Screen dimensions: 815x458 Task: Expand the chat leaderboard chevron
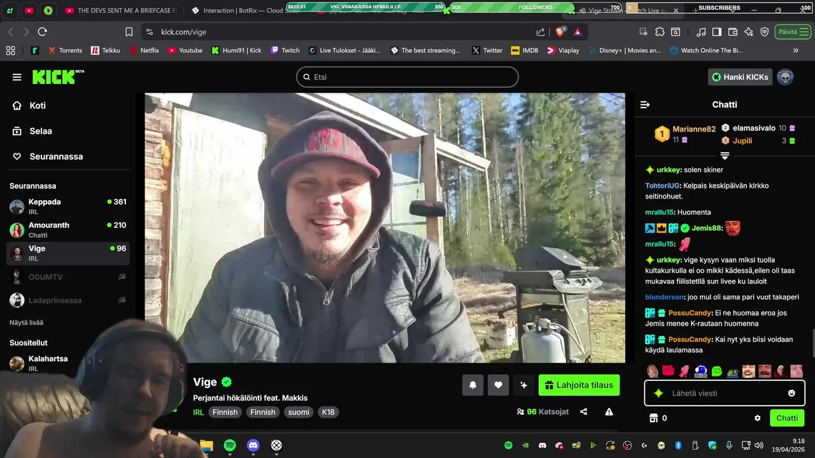tap(725, 156)
